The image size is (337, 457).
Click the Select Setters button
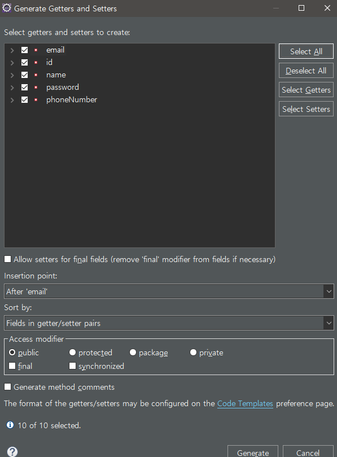pos(306,109)
